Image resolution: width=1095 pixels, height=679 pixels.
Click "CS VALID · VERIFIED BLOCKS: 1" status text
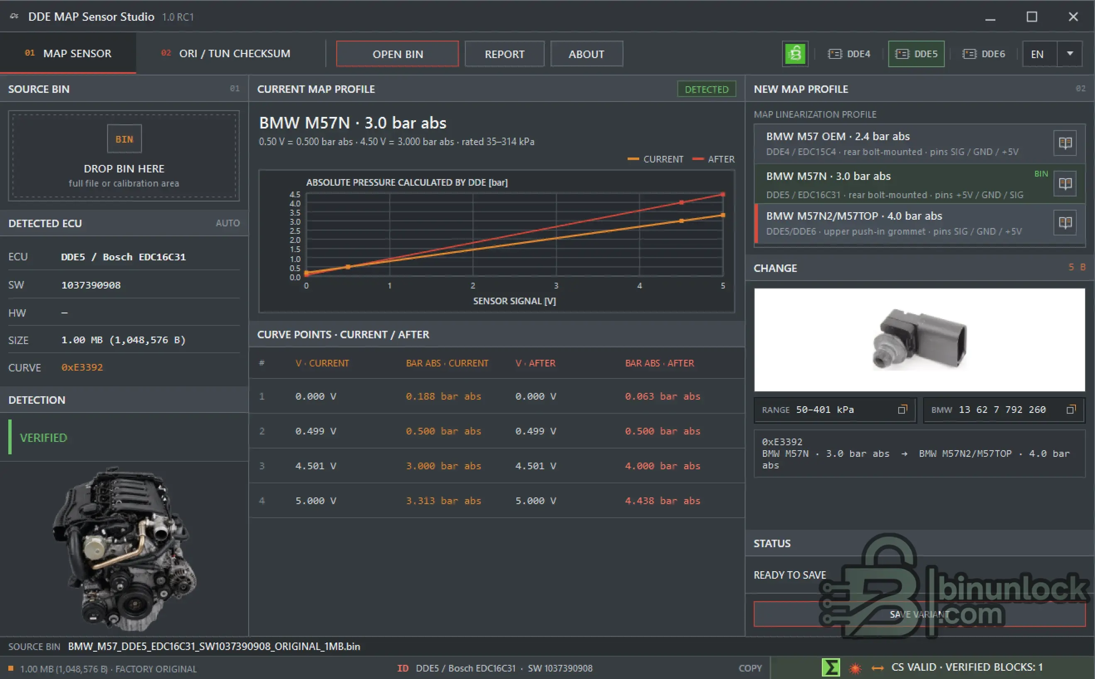tap(967, 667)
